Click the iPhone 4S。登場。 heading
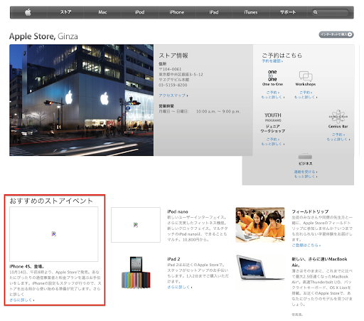 tap(27, 266)
